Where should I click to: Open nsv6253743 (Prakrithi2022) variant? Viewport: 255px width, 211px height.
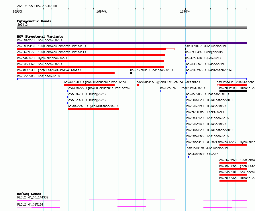point(183,88)
